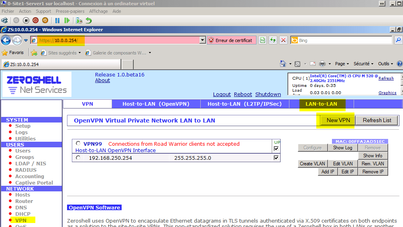Click the orange Save state icon
The image size is (403, 227).
(45, 20)
